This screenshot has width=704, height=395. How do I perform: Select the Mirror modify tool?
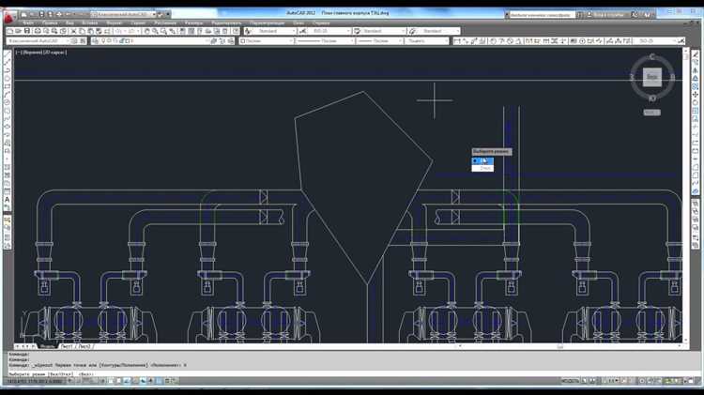pyautogui.click(x=695, y=70)
